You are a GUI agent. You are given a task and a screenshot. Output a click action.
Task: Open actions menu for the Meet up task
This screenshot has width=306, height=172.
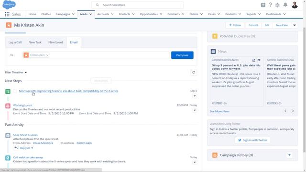click(x=195, y=96)
